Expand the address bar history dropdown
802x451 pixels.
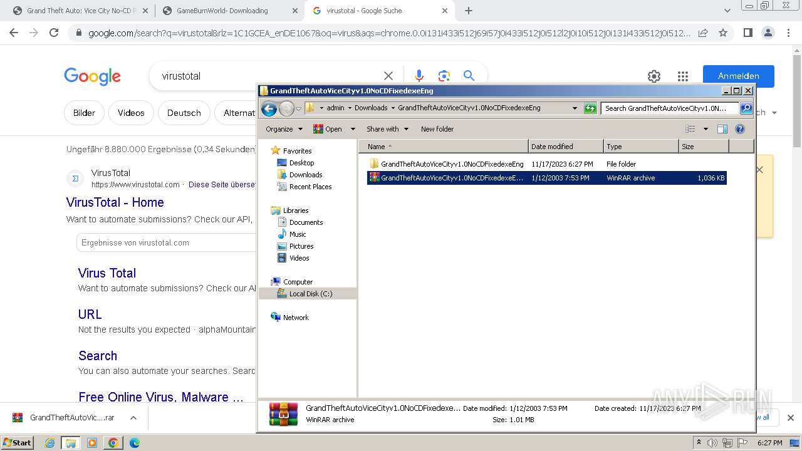pyautogui.click(x=575, y=108)
